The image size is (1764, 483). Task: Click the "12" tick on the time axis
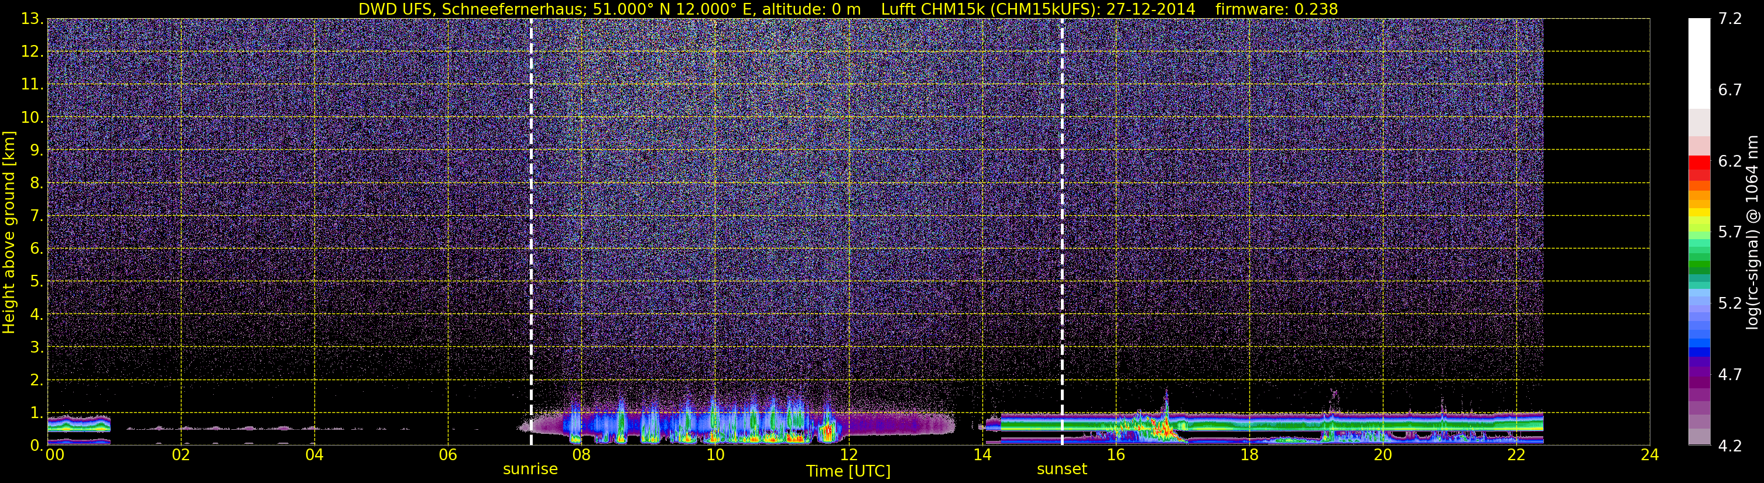(x=848, y=455)
